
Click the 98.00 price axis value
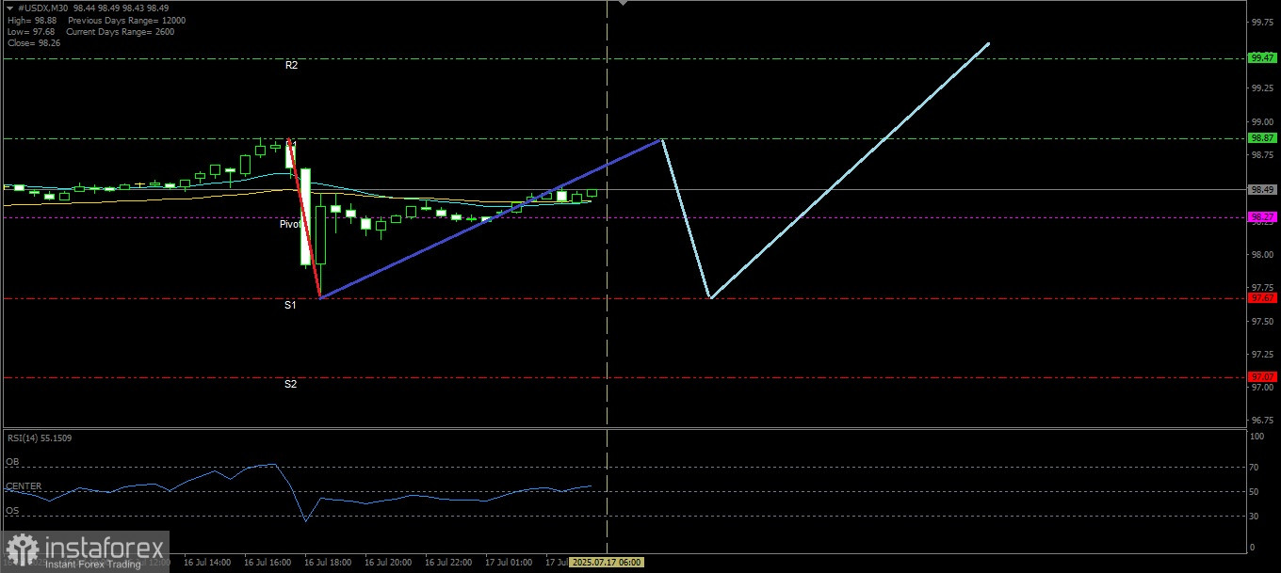pos(1262,255)
